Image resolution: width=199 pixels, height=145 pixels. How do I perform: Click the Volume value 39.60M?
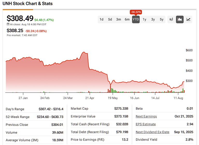coord(58,132)
